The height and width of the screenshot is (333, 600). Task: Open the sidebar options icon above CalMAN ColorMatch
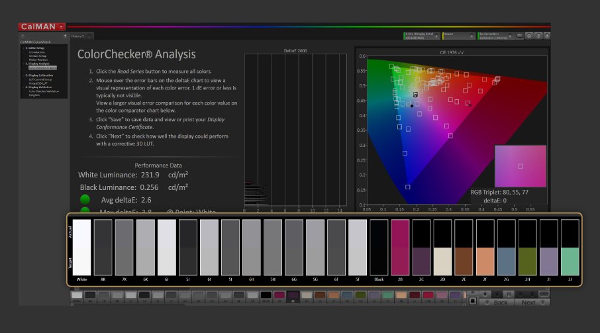pos(23,36)
